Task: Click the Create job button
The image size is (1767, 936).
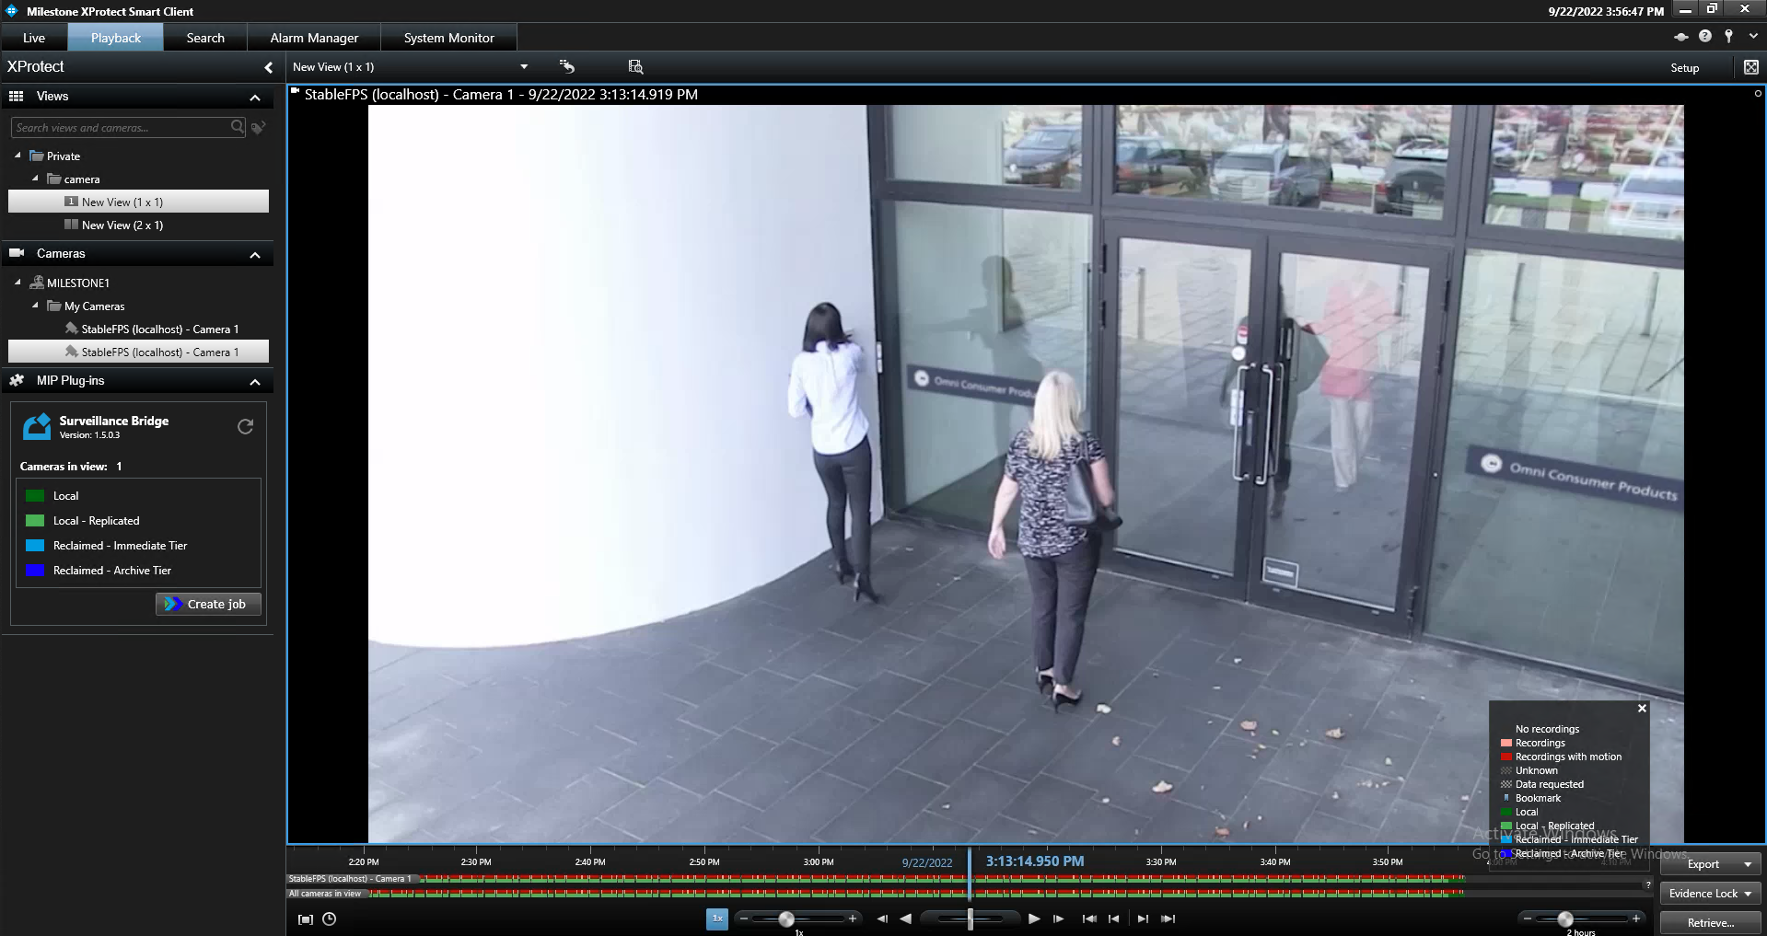Action: pyautogui.click(x=208, y=604)
